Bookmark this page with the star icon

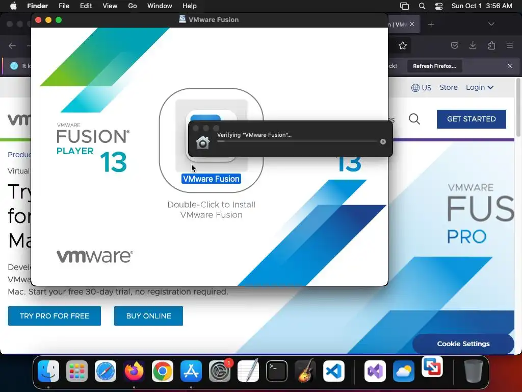[x=403, y=45]
